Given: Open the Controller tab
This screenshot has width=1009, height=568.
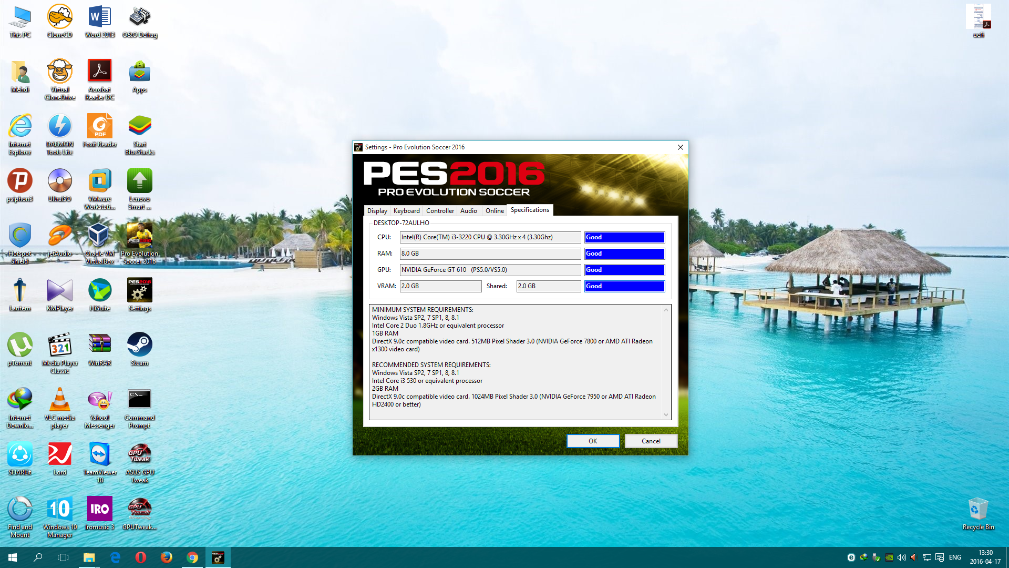Looking at the screenshot, I should (440, 210).
